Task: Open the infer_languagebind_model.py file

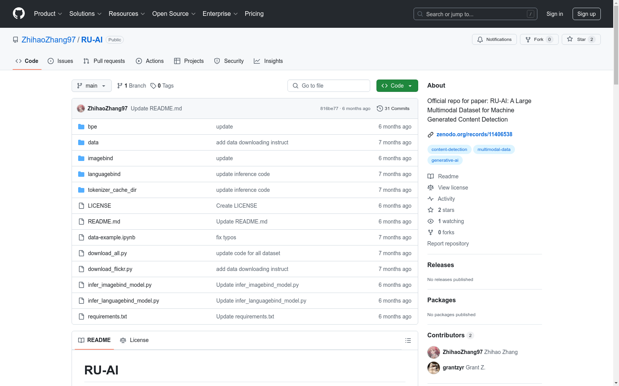Action: click(x=123, y=301)
